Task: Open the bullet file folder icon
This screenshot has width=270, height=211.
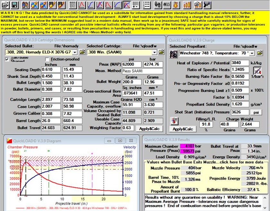Action: [82, 52]
